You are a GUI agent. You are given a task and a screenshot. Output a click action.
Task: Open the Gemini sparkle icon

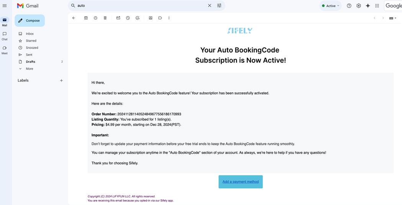(368, 6)
